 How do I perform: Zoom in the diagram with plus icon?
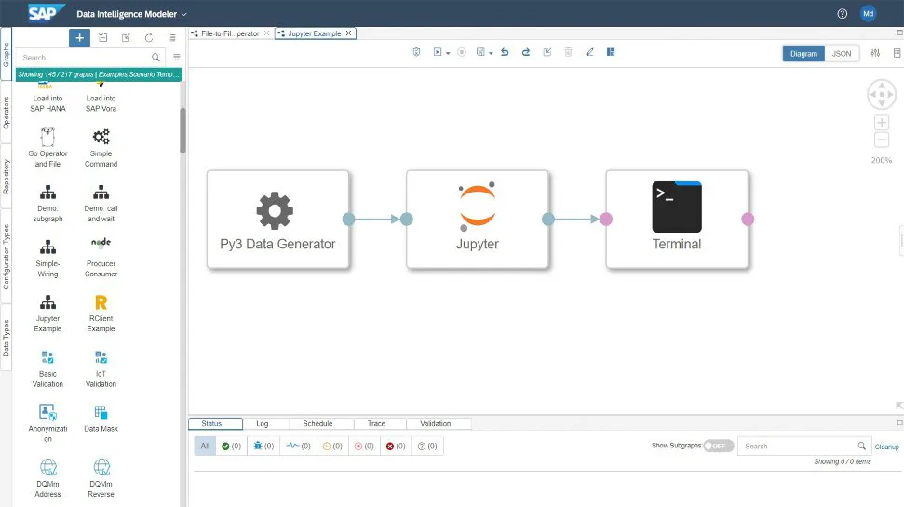point(882,122)
